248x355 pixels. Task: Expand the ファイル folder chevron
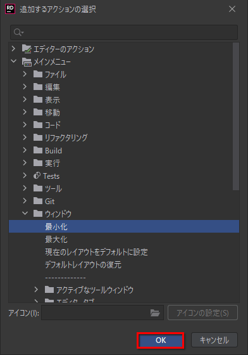point(25,74)
